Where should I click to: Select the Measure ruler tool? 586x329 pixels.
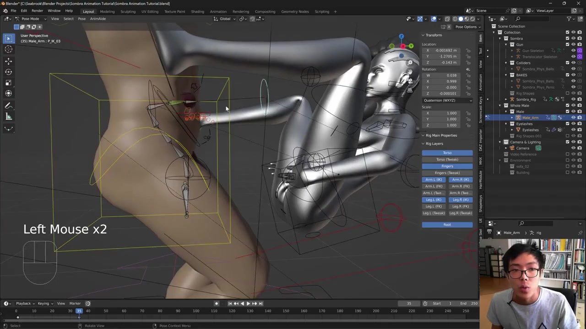pyautogui.click(x=8, y=117)
